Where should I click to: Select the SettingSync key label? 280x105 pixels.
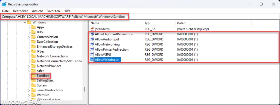pos(45,81)
